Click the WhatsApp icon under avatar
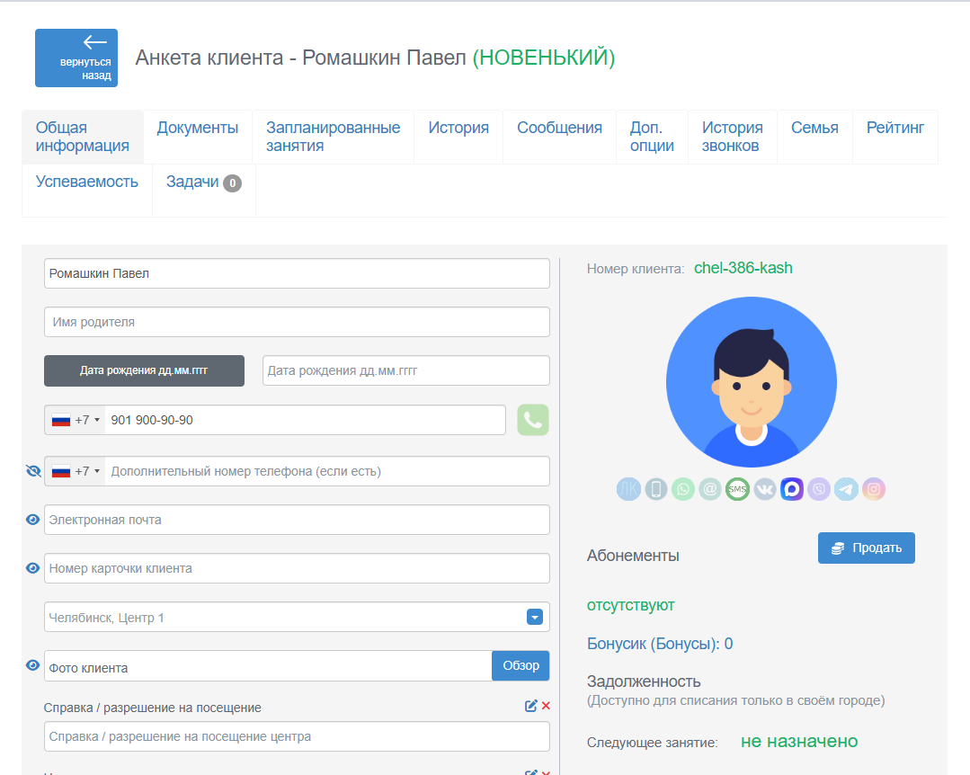The image size is (970, 775). [x=683, y=489]
